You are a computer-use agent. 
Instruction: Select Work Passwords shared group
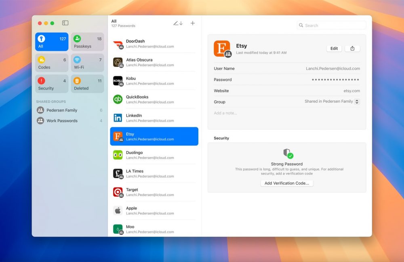pyautogui.click(x=62, y=121)
